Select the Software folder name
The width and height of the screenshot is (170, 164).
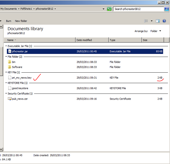click(x=17, y=67)
